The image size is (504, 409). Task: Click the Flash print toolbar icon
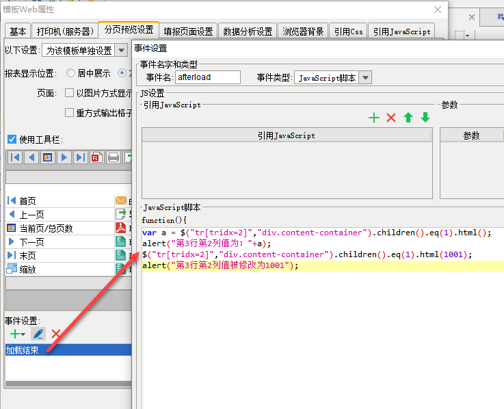pyautogui.click(x=96, y=157)
